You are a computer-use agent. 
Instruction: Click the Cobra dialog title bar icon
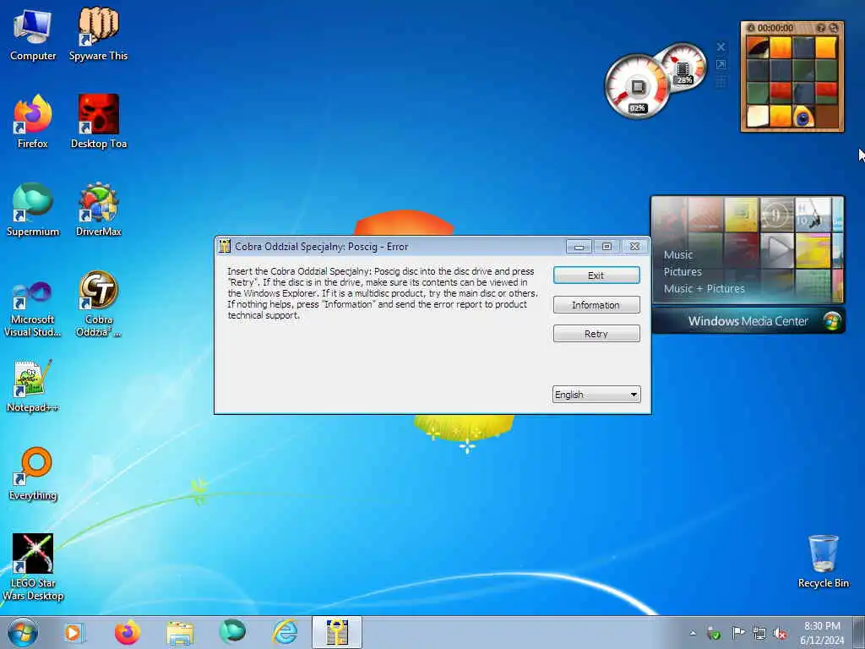point(224,246)
